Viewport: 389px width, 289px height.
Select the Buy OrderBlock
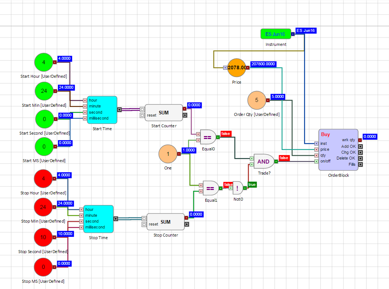tap(338, 150)
